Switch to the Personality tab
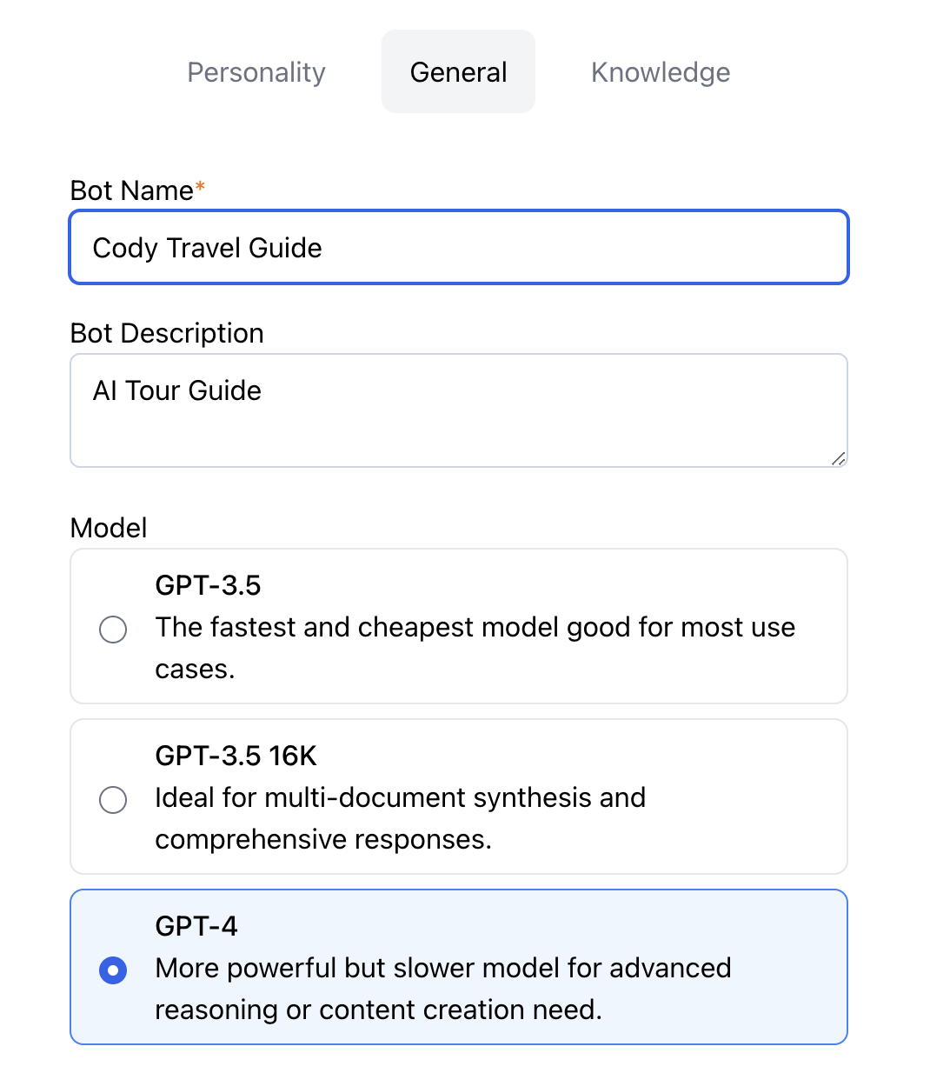Viewport: 930px width, 1073px height. (x=256, y=72)
